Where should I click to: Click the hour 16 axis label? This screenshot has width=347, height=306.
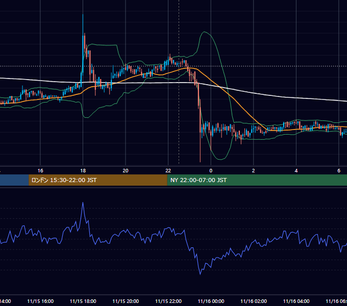point(40,170)
